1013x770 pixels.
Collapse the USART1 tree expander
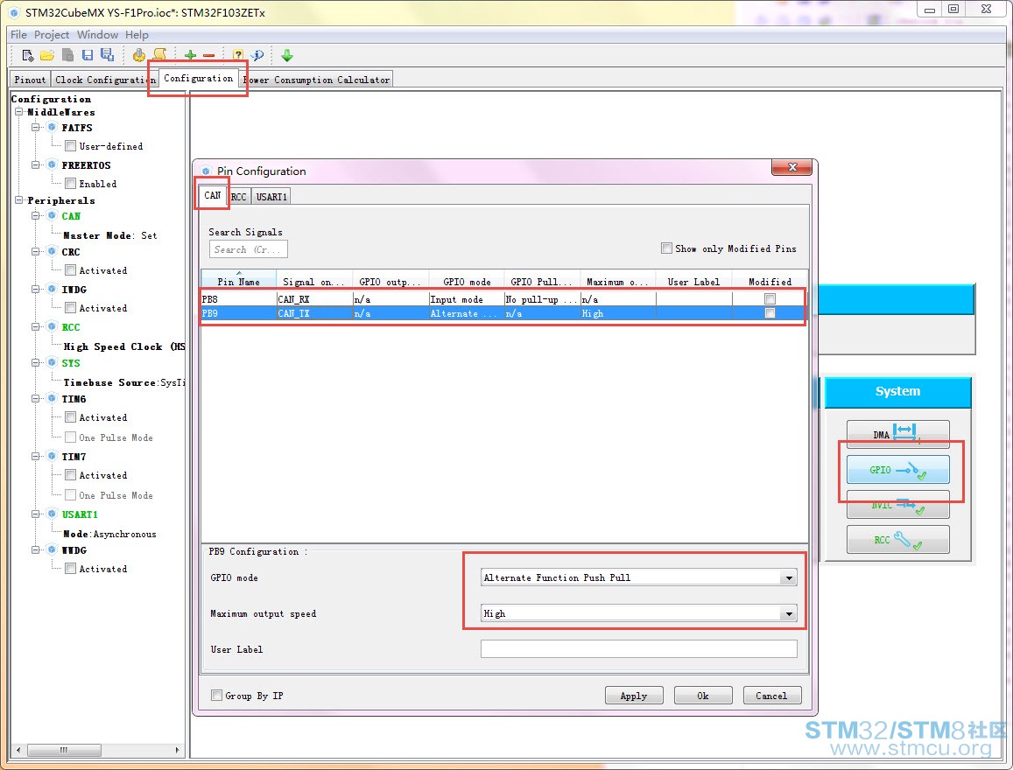coord(36,514)
